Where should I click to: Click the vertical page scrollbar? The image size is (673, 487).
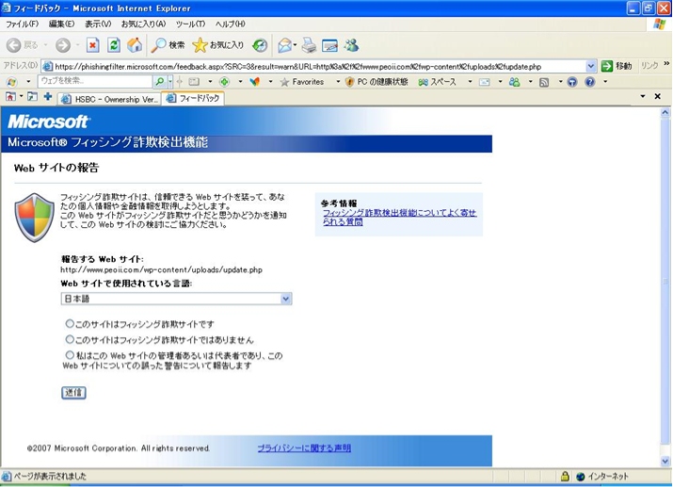pos(665,283)
